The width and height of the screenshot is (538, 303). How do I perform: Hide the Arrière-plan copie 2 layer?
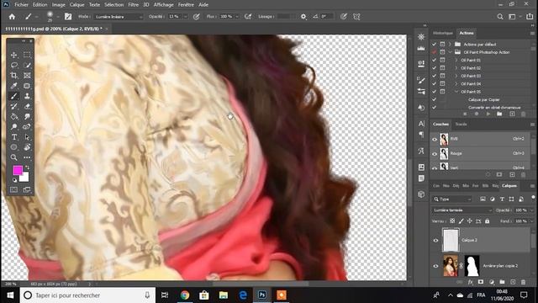(435, 266)
